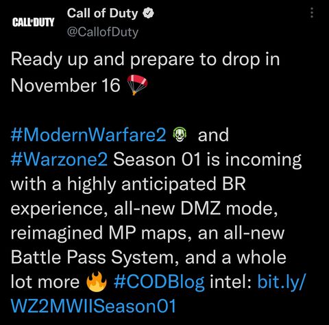This screenshot has width=329, height=325.
Task: Open the #ModernWarfare2 hashtag
Action: 88,135
